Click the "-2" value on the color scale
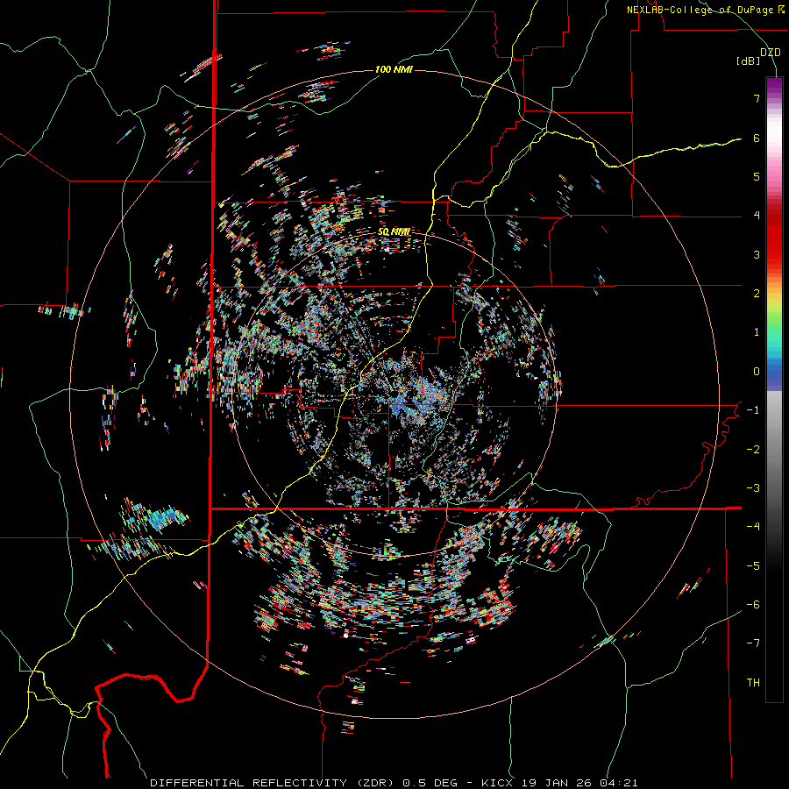This screenshot has width=789, height=789. point(753,450)
